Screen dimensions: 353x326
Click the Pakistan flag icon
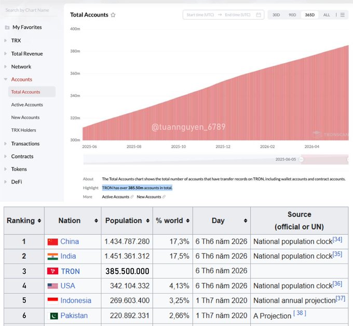pyautogui.click(x=54, y=316)
